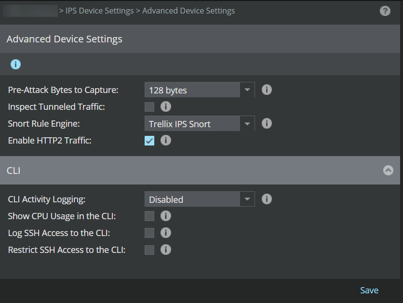Viewport: 403px width, 303px height.
Task: Open the CLI Activity Logging dropdown
Action: tap(200, 199)
